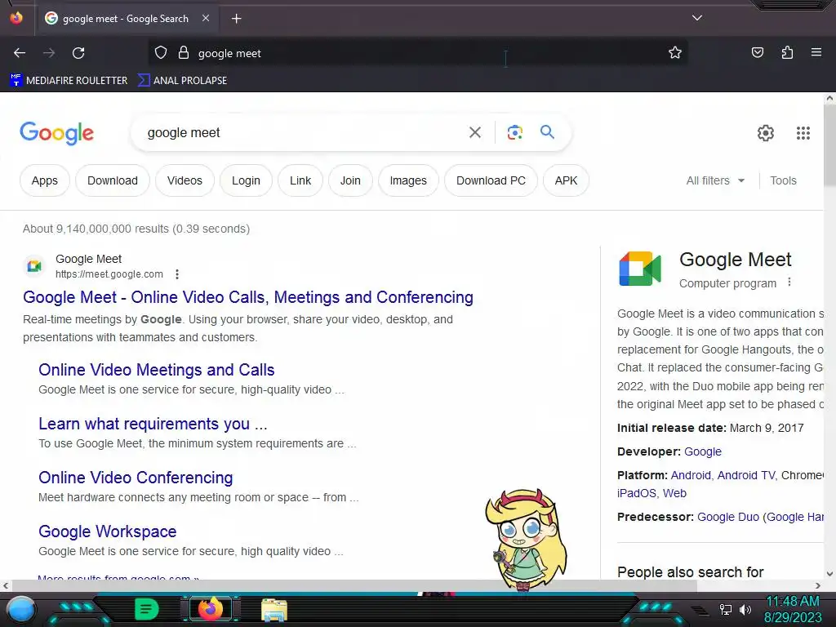This screenshot has width=836, height=627.
Task: Click the horizontal page scrollbar
Action: pos(354,585)
